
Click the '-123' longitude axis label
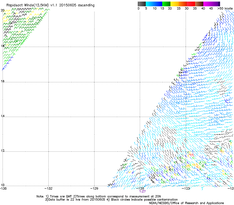(x=186, y=189)
